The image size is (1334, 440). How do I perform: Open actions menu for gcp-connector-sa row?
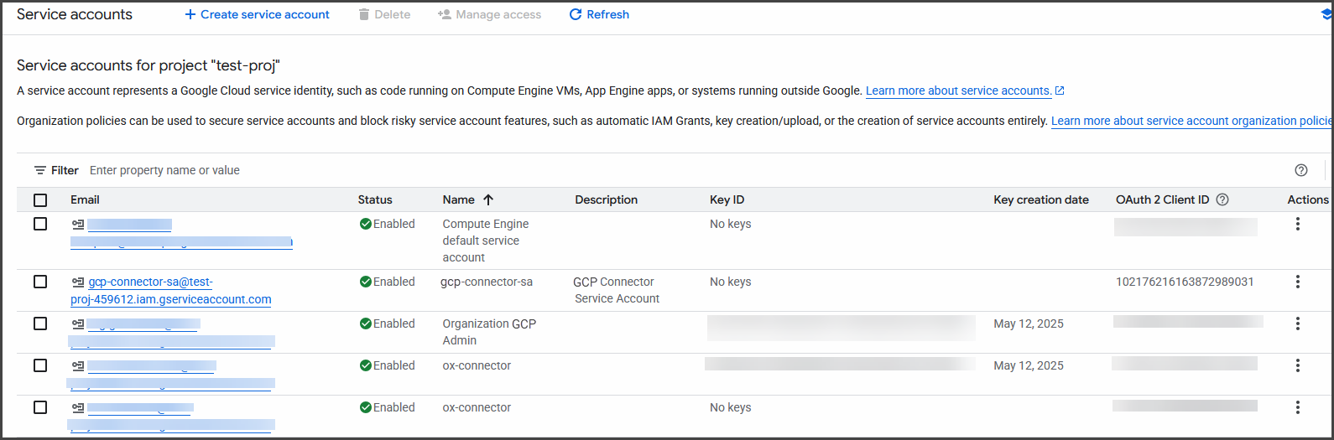pyautogui.click(x=1297, y=282)
